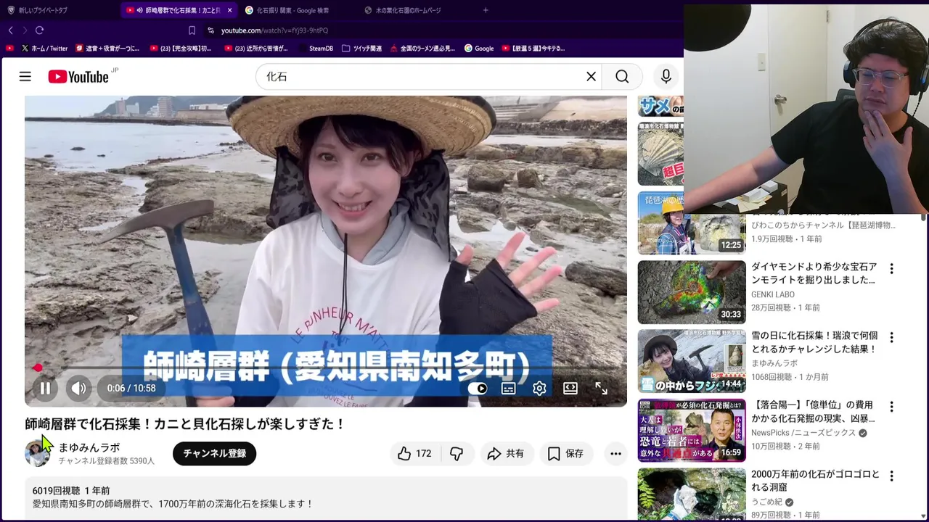Open 雪の日に化石採集 video thumbnail
The width and height of the screenshot is (929, 522).
pyautogui.click(x=692, y=361)
